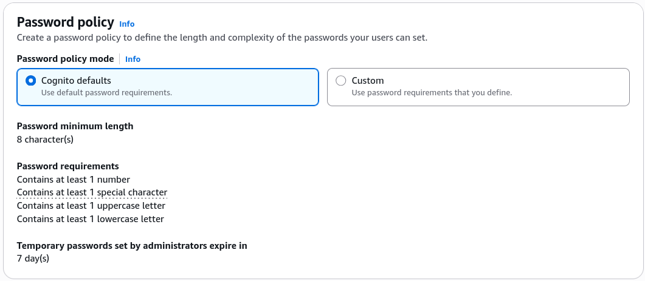The width and height of the screenshot is (645, 281).
Task: Click the '7 day(s)' expiry value
Action: [33, 259]
